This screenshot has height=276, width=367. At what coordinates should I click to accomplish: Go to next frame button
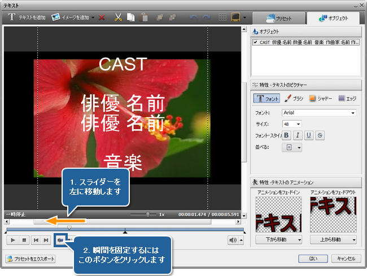coord(46,240)
